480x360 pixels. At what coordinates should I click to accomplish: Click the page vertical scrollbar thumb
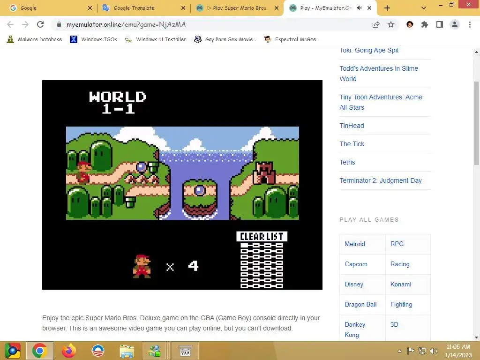coord(476,123)
